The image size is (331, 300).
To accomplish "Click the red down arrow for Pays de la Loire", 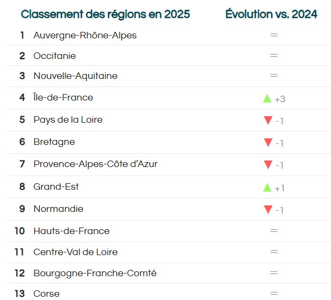I will [268, 120].
